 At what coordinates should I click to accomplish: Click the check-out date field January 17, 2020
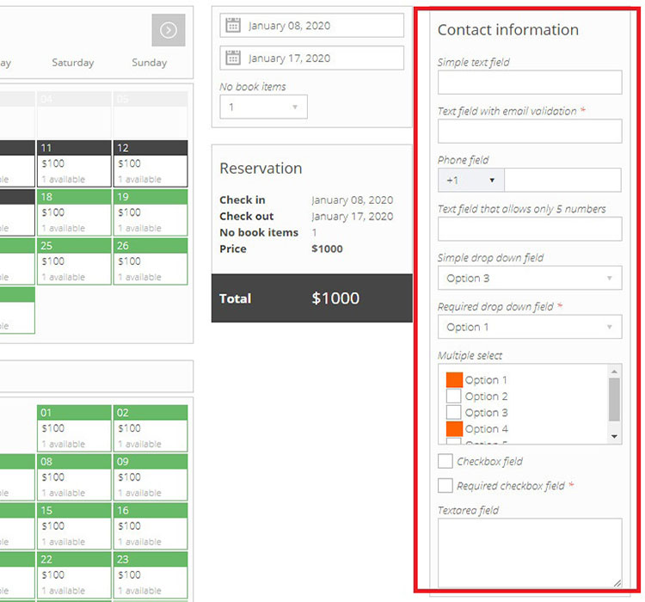point(312,58)
